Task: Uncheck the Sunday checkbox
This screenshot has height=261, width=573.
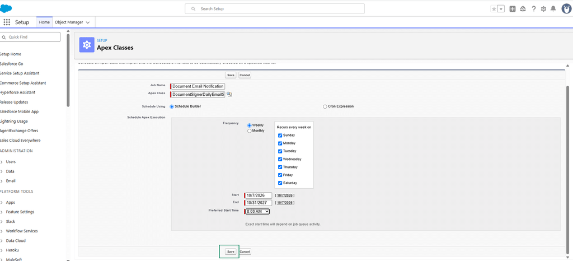Action: pos(280,135)
